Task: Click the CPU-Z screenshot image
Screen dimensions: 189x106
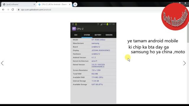Action: (93, 63)
